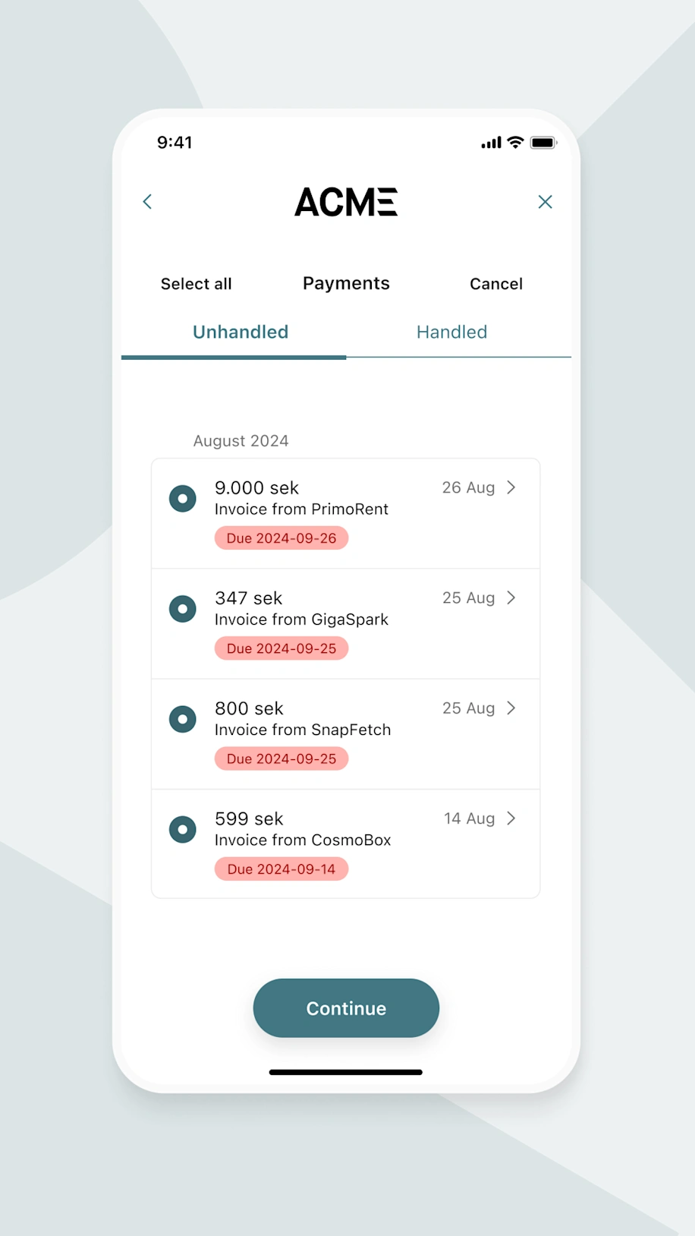Tap the ACME logo
Screen dimensions: 695x1236
point(346,201)
